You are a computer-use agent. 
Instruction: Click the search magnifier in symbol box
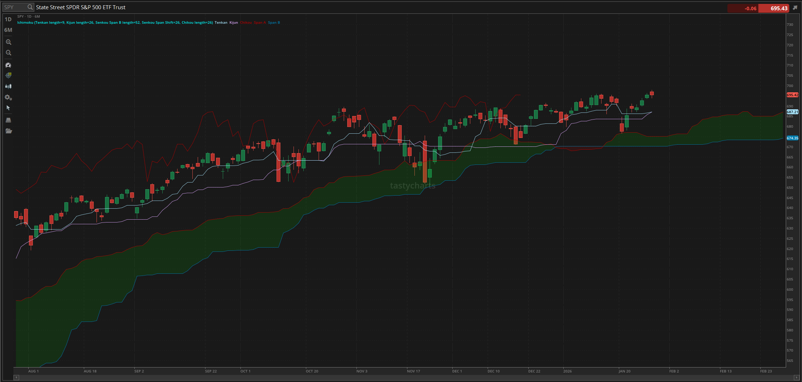tap(30, 7)
